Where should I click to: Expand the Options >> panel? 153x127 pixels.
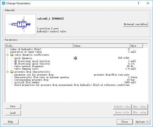click(x=142, y=122)
